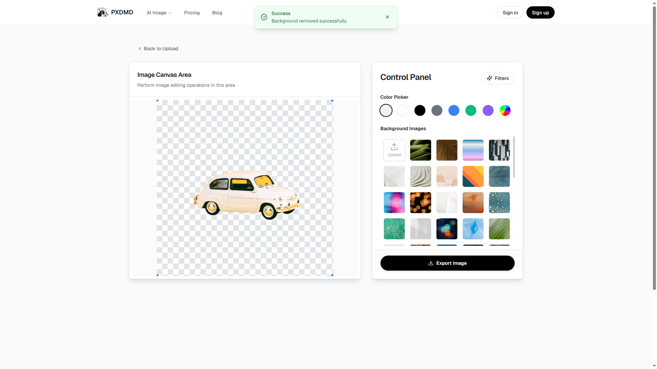Select the orange sunset cloud background

(x=473, y=203)
